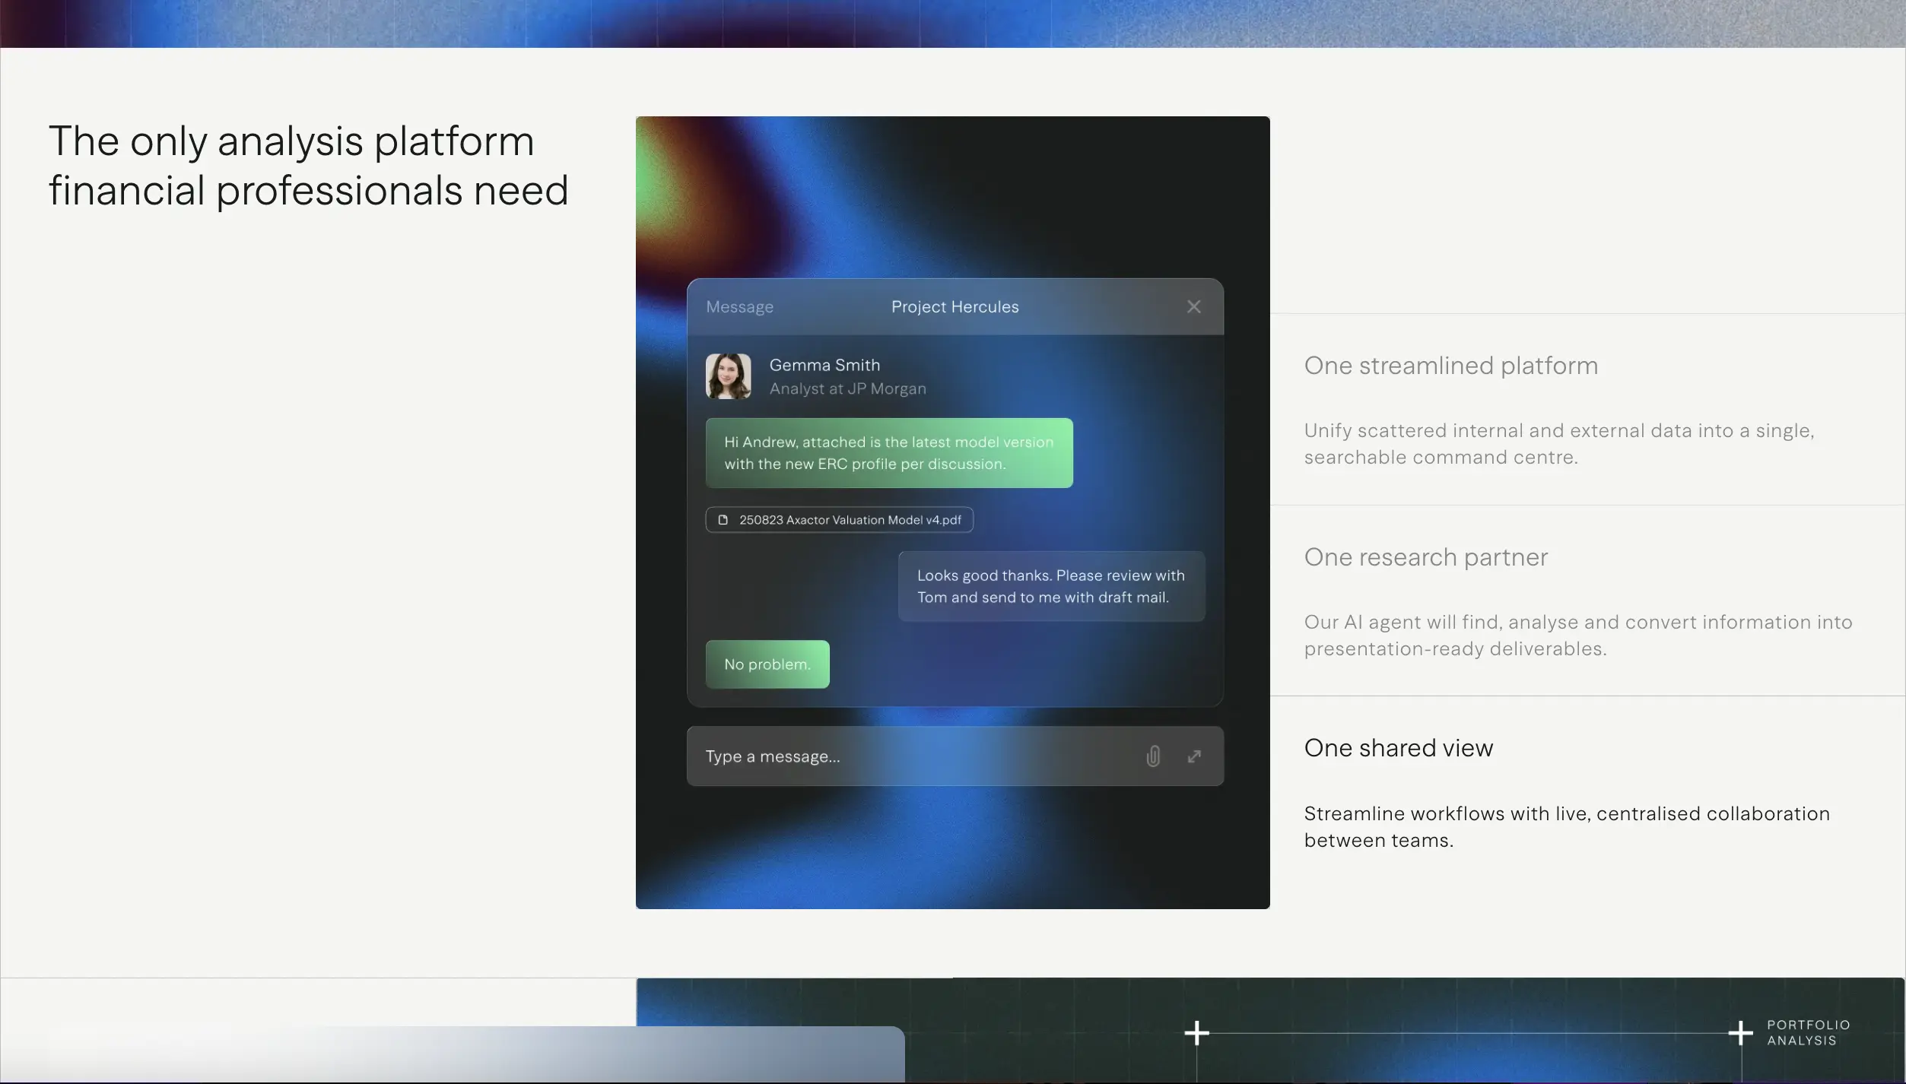
Task: Expand the "One research partner" section
Action: (1425, 557)
